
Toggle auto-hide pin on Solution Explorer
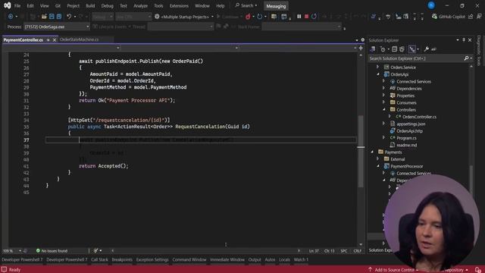[464, 40]
